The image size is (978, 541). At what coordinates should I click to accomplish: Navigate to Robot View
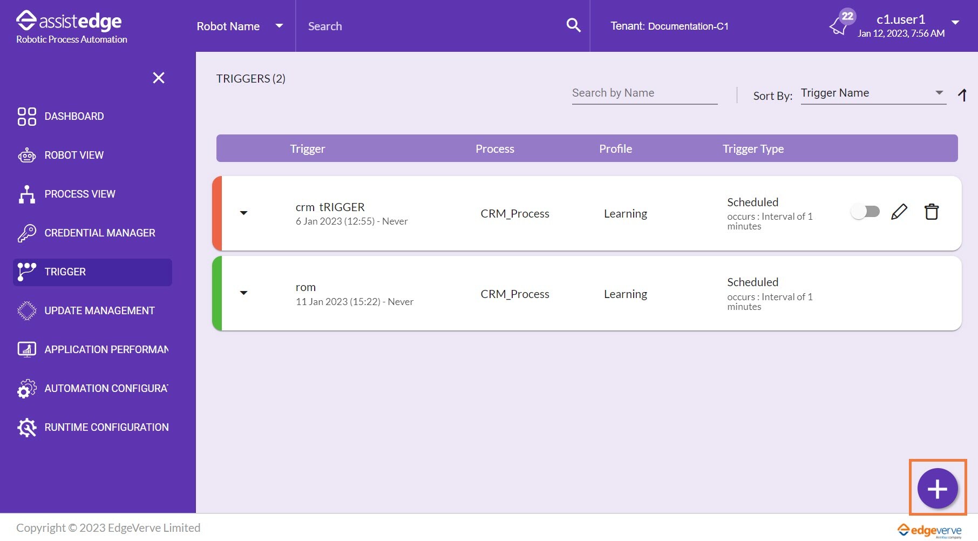[74, 155]
